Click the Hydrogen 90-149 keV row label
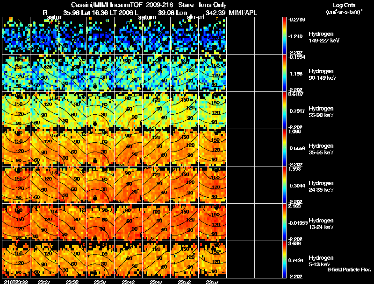 tap(322, 75)
